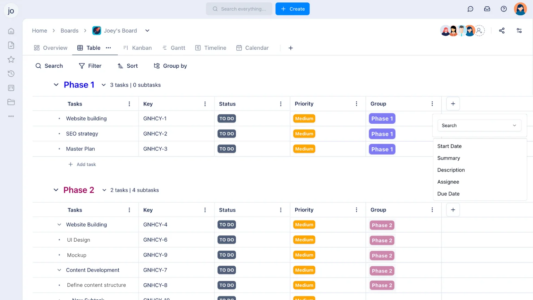Click the Search everything field
This screenshot has width=533, height=300.
[x=239, y=9]
